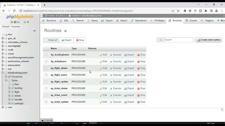Click the share page icon in address bar
Screen dimensions: 225x126
click(x=173, y=11)
